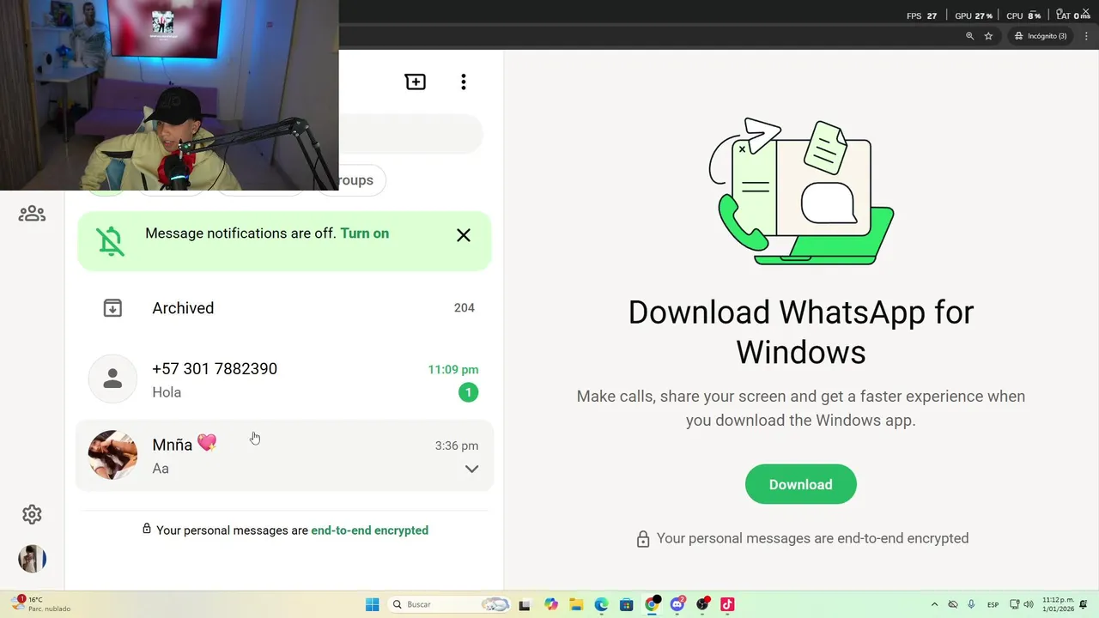Bookmark this page with the star icon

(988, 36)
